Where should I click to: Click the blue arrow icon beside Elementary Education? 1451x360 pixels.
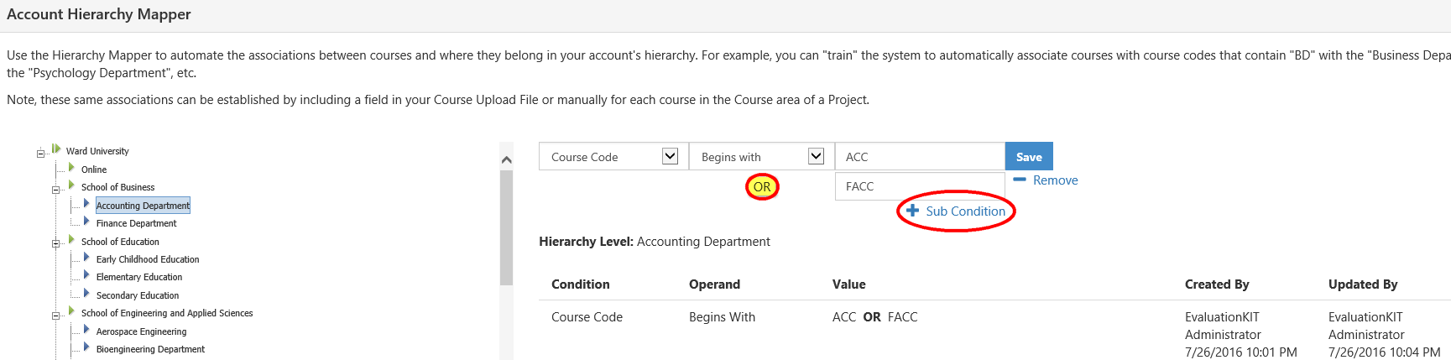click(86, 275)
